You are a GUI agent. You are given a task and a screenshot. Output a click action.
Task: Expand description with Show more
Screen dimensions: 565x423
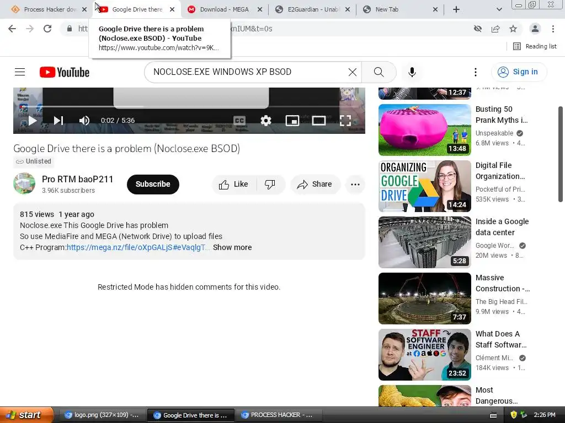coord(232,247)
